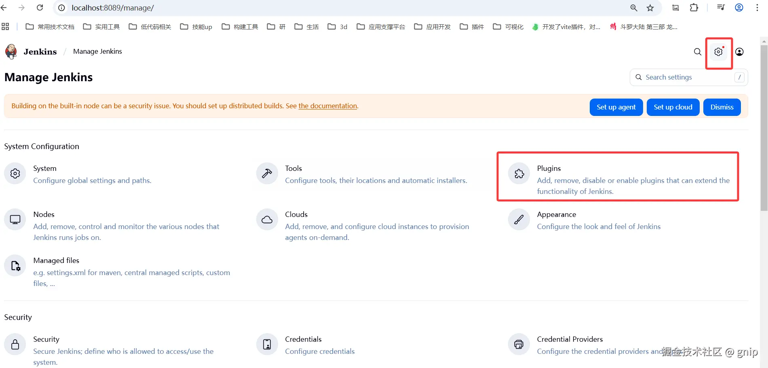This screenshot has width=768, height=368.
Task: Focus the Search settings field
Action: point(689,77)
